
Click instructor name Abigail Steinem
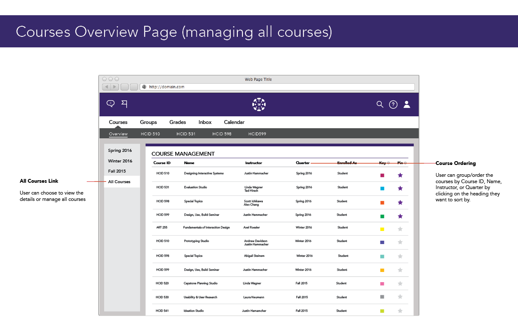click(254, 256)
